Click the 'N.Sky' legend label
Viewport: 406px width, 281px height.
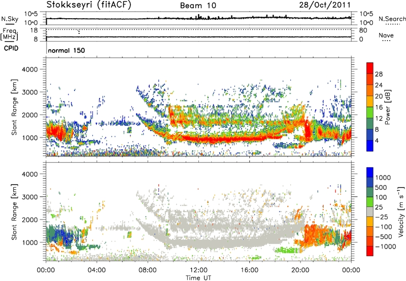10,19
